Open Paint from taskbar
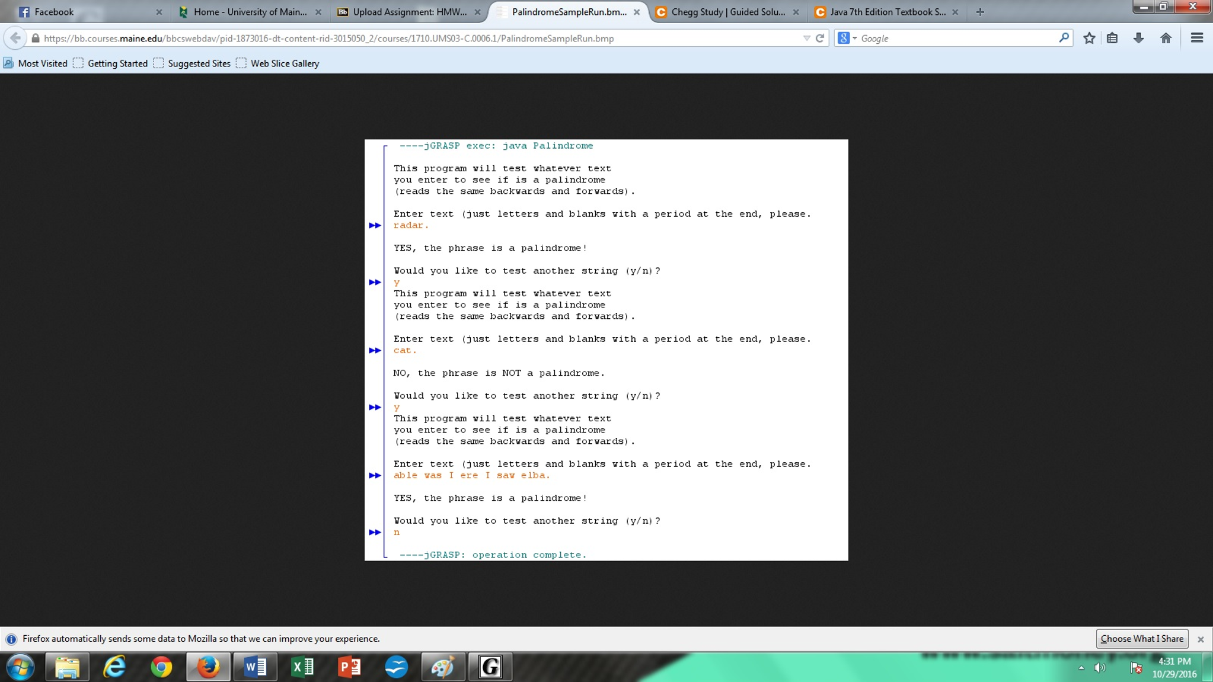The height and width of the screenshot is (682, 1213). [x=443, y=667]
